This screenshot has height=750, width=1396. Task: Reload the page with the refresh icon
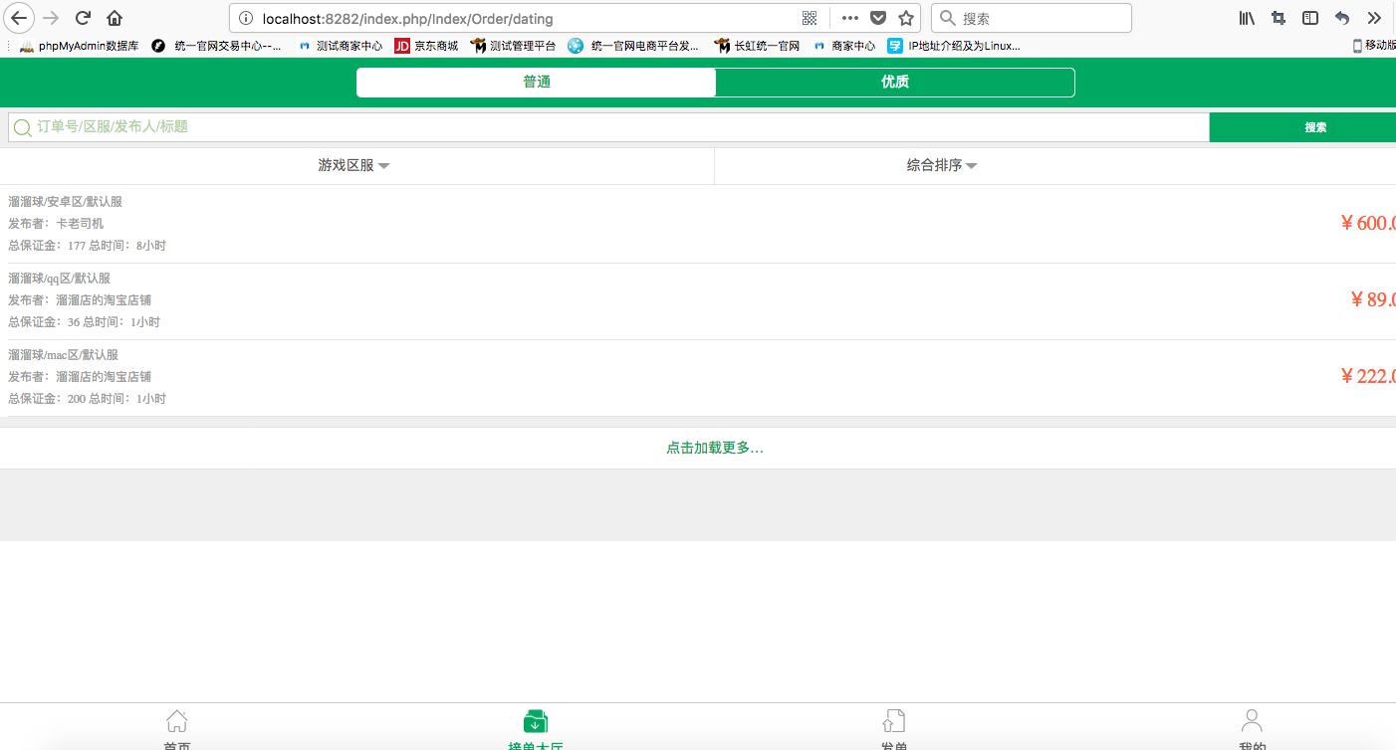84,18
